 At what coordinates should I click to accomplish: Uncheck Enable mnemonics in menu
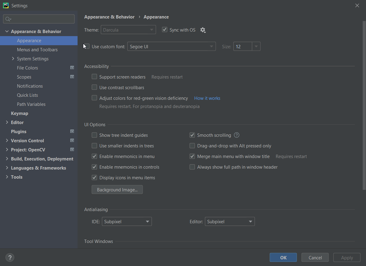95,156
